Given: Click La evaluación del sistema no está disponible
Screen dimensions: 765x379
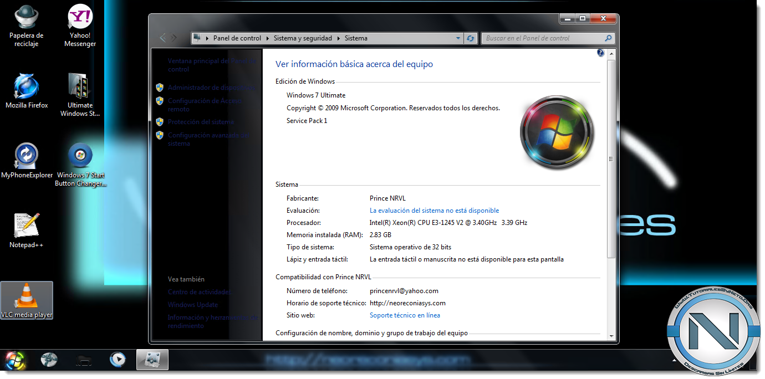Looking at the screenshot, I should coord(434,211).
